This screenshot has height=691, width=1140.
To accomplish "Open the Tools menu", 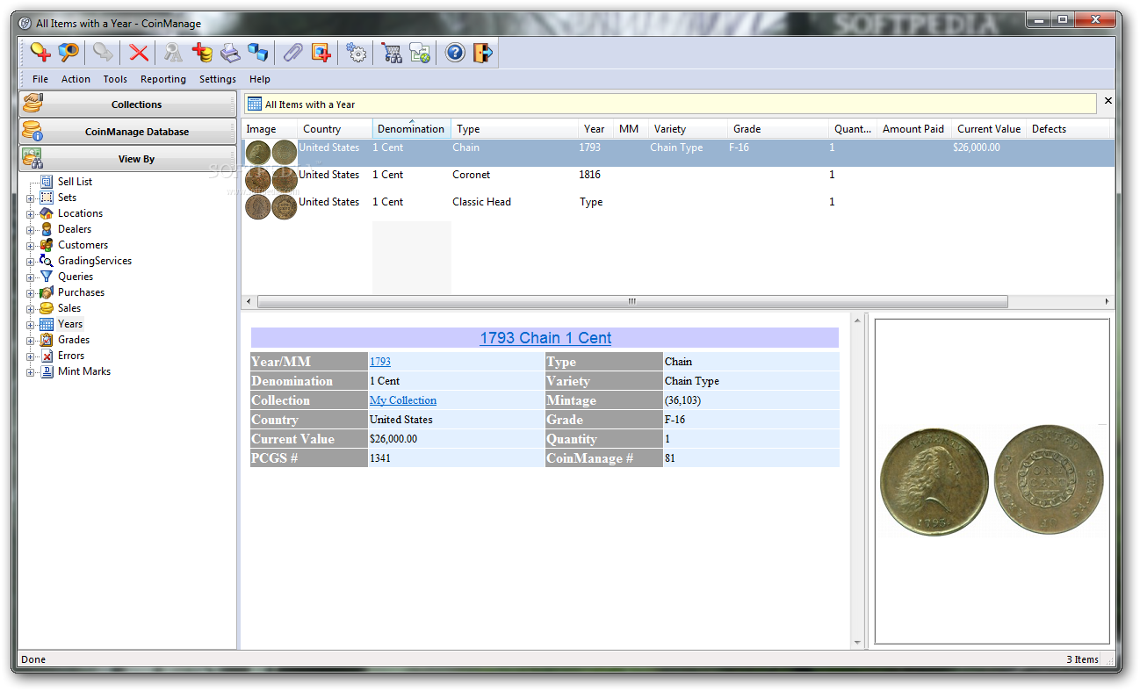I will pyautogui.click(x=115, y=79).
